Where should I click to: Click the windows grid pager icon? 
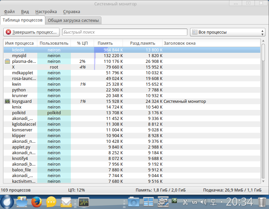(148, 202)
